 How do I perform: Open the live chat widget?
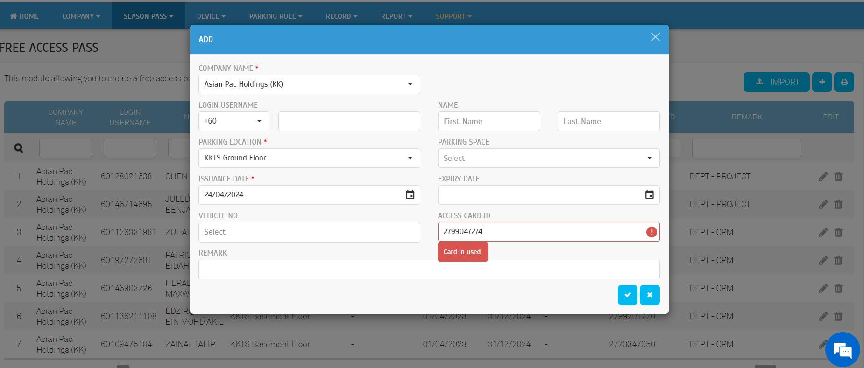(842, 349)
